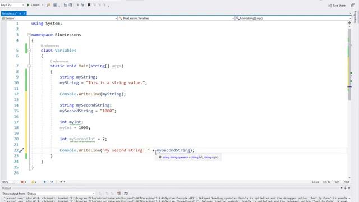Toggle word wrap in Output panel

[x=126, y=194]
